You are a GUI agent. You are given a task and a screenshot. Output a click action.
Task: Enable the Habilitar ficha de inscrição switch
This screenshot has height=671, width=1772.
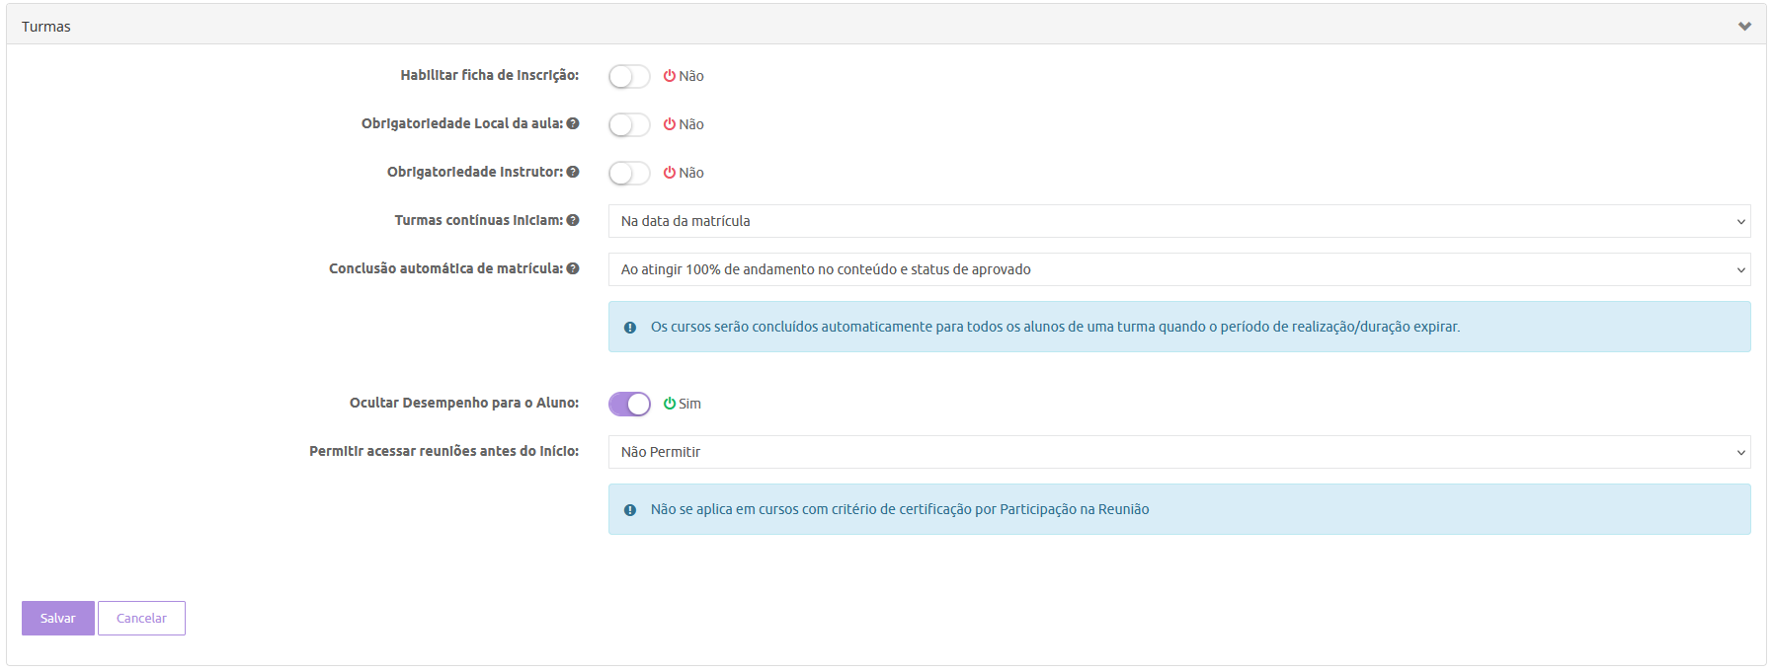point(629,76)
